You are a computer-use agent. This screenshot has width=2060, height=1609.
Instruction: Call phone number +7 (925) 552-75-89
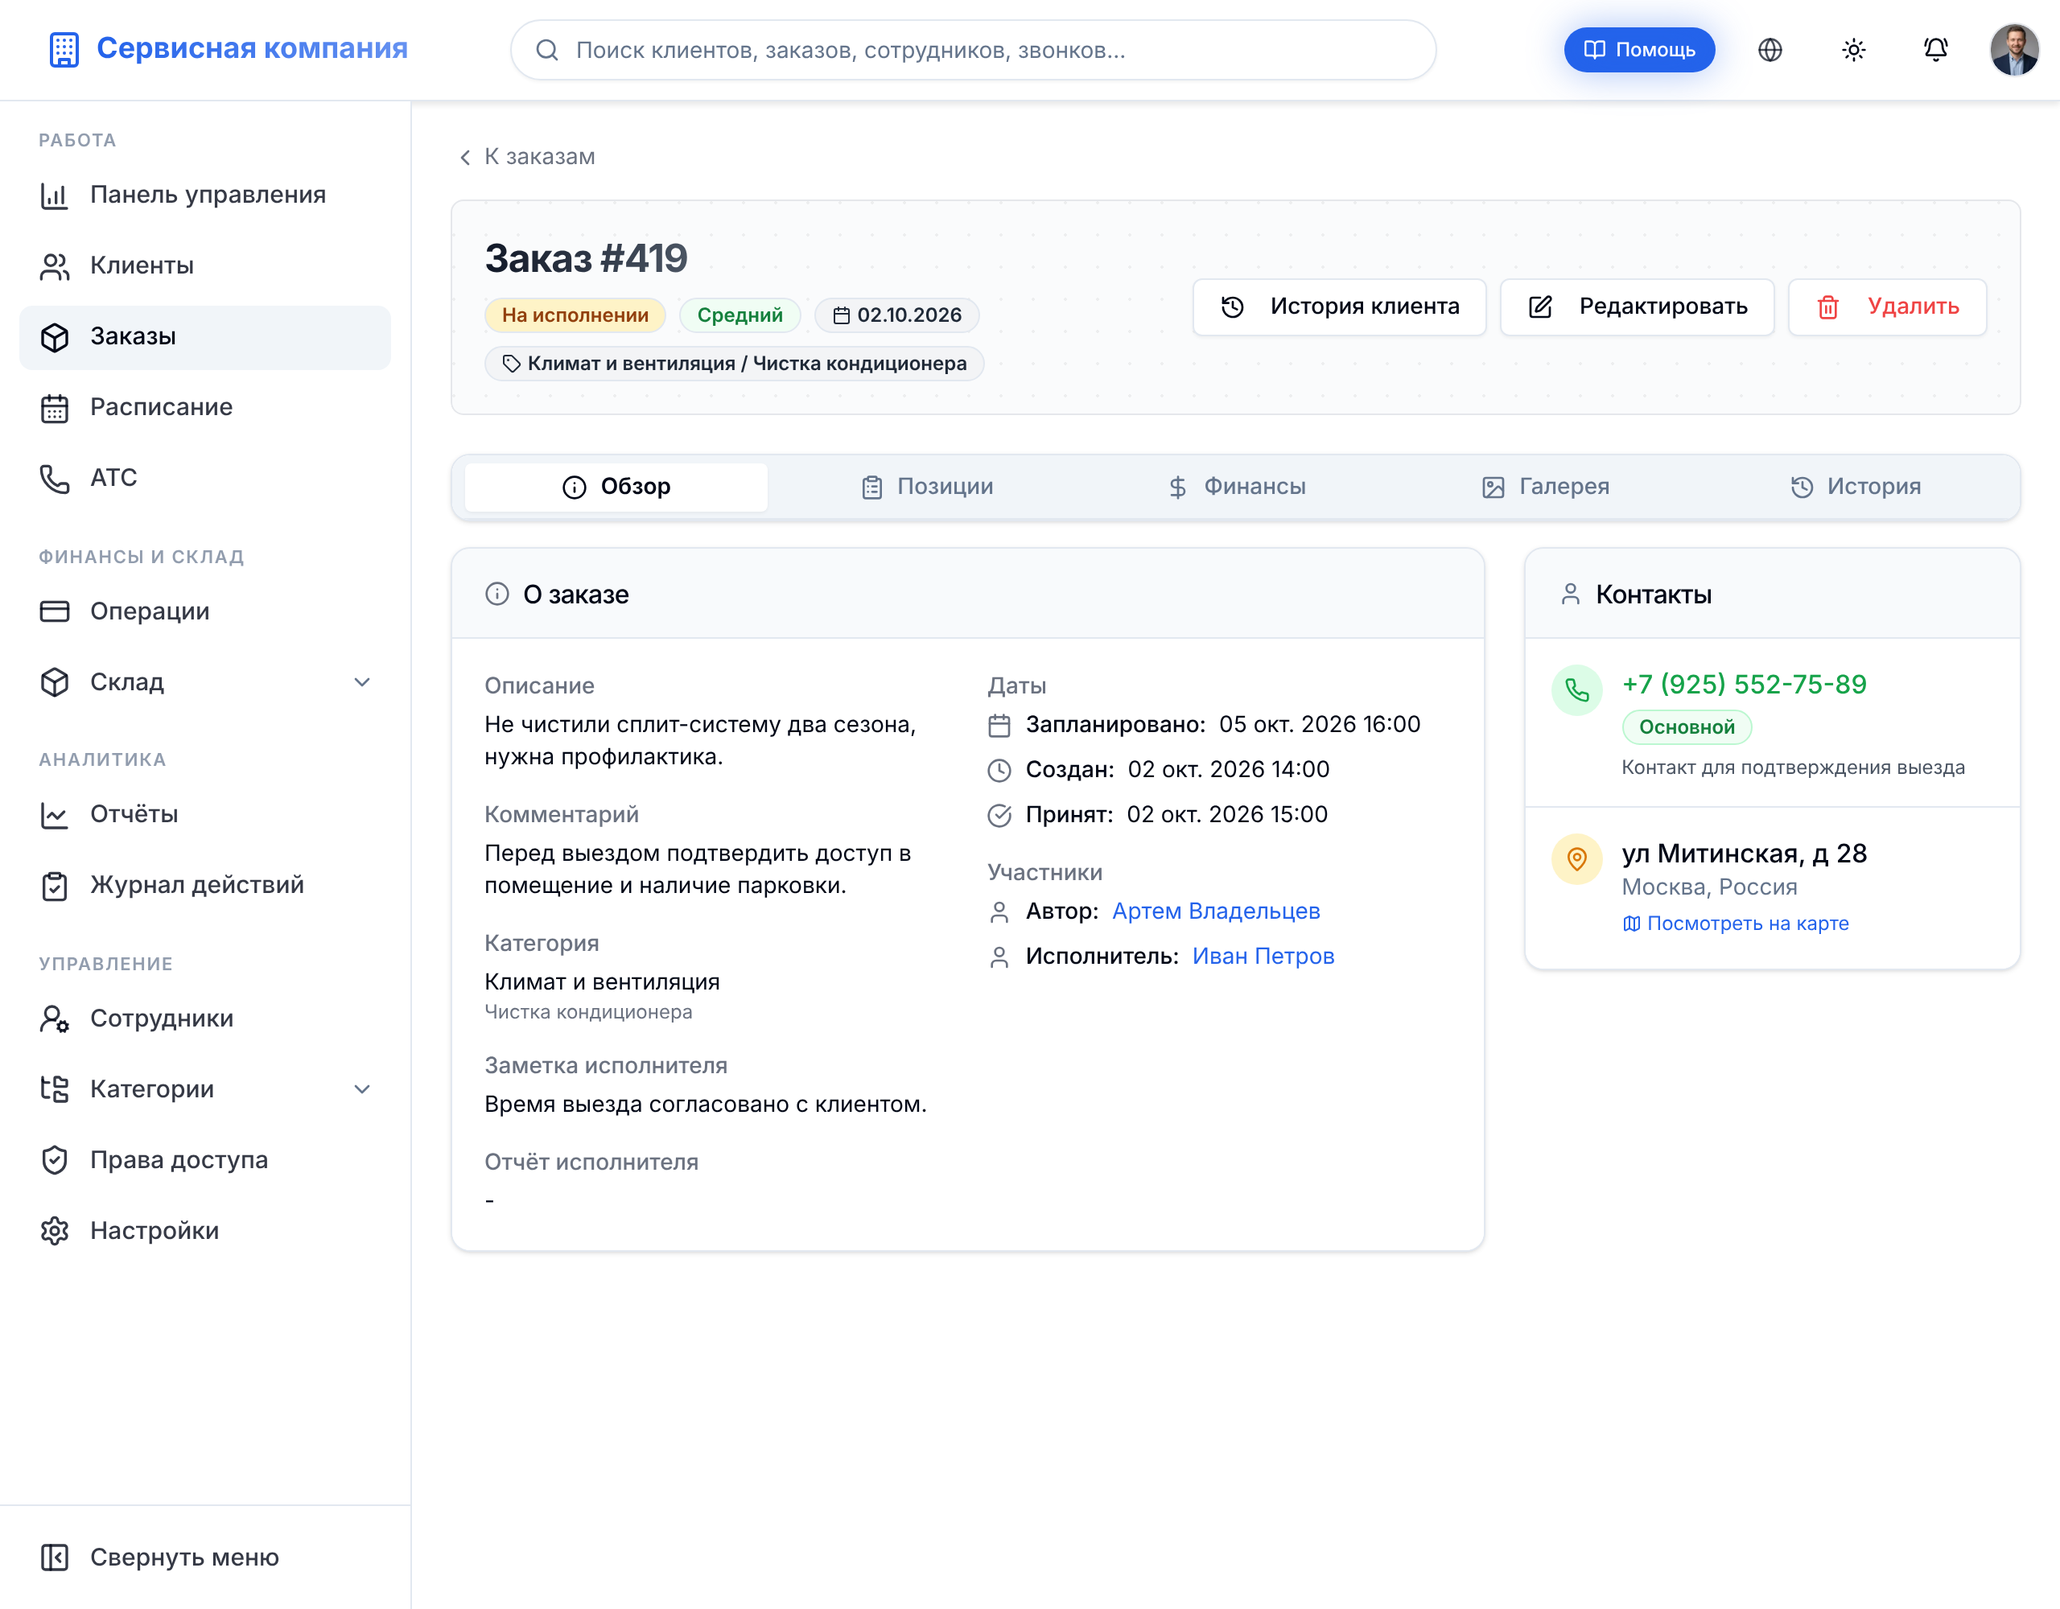(1744, 685)
